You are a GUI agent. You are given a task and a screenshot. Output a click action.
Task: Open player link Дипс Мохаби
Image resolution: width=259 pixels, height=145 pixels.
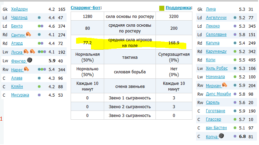[x=218, y=94]
